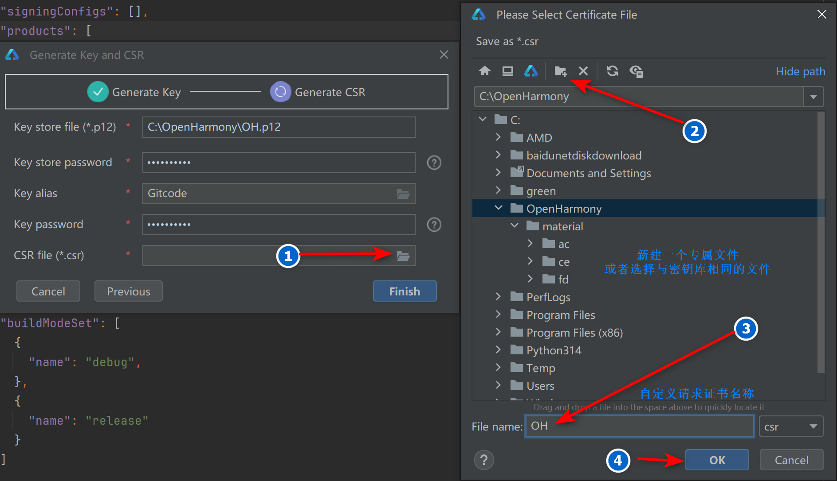The height and width of the screenshot is (481, 837).
Task: Expand the green folder
Action: click(x=498, y=190)
